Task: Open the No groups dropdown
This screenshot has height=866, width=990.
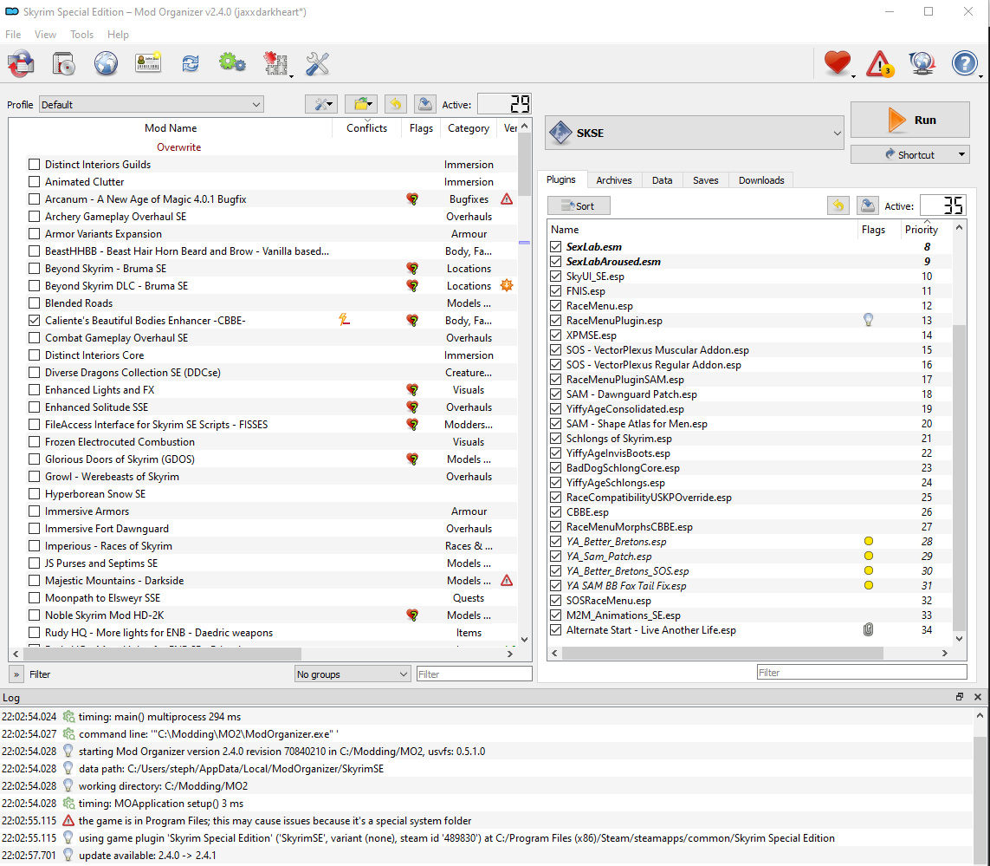Action: [x=353, y=674]
